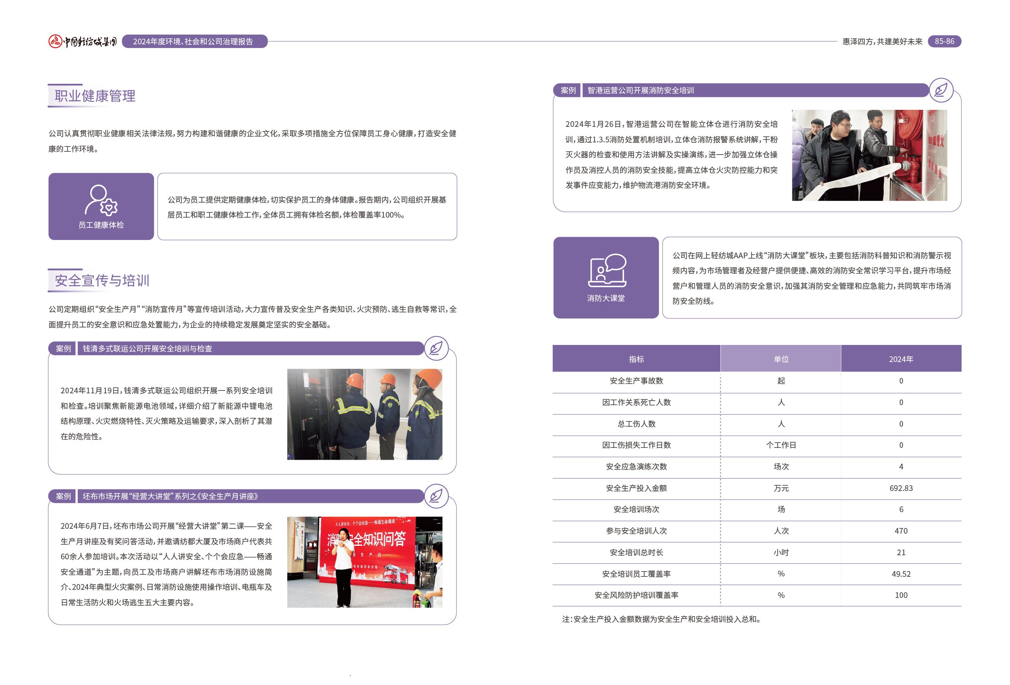The height and width of the screenshot is (685, 1010).
Task: Click leaf icon on grey cloth market case
Action: click(x=436, y=495)
